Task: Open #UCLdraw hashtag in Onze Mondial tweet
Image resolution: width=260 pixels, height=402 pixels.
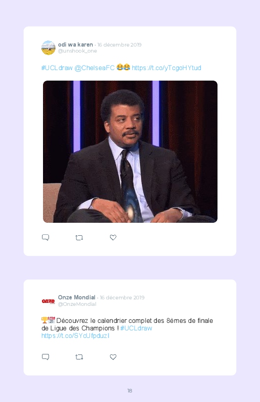Action: (x=136, y=328)
